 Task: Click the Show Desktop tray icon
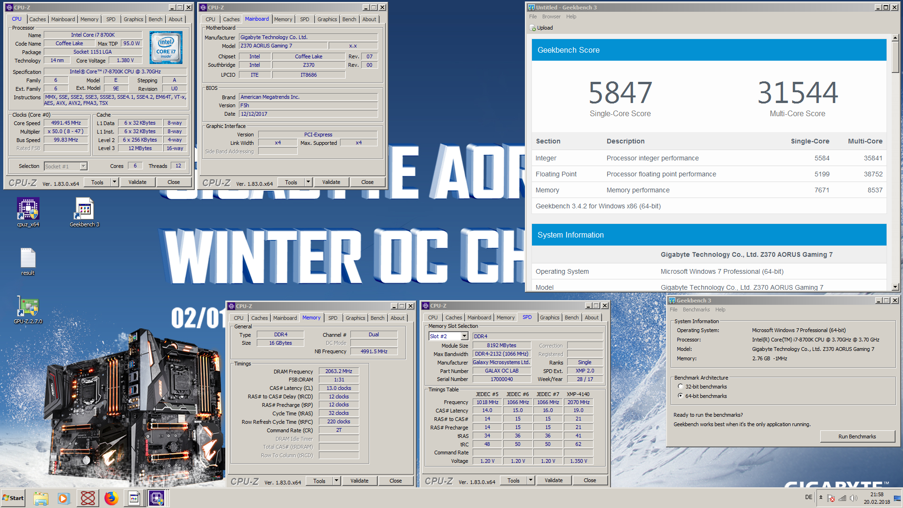897,498
